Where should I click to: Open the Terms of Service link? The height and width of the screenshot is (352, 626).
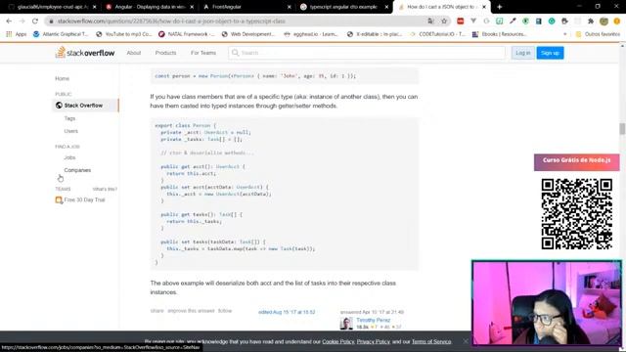pyautogui.click(x=431, y=341)
